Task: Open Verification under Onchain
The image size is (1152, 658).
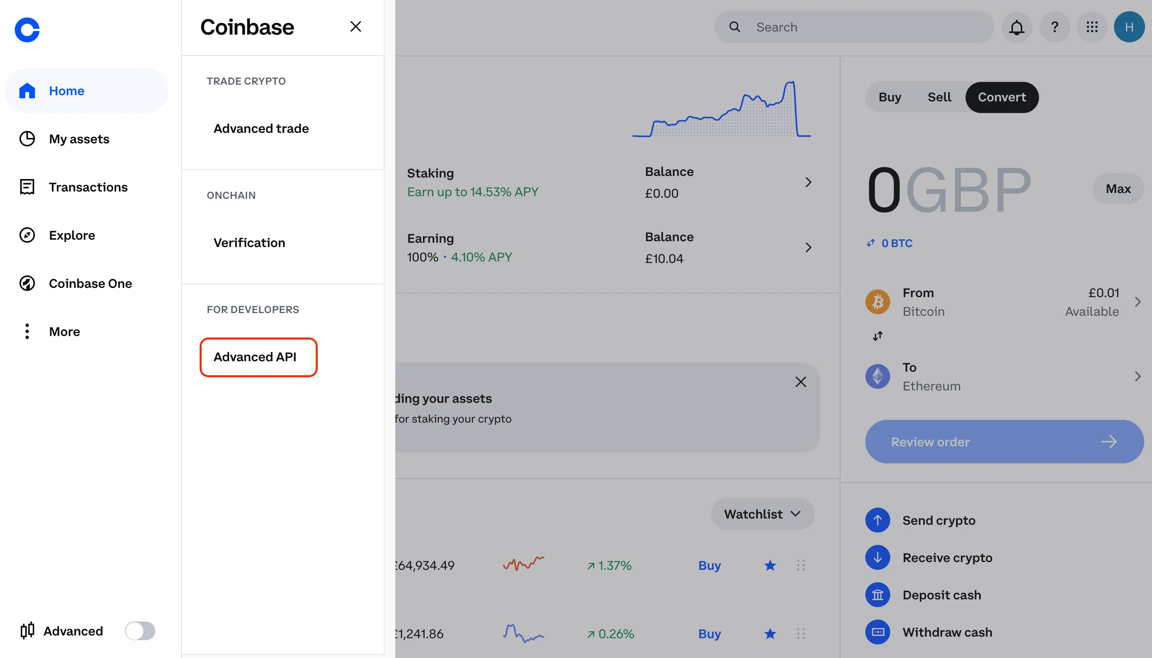Action: 249,243
